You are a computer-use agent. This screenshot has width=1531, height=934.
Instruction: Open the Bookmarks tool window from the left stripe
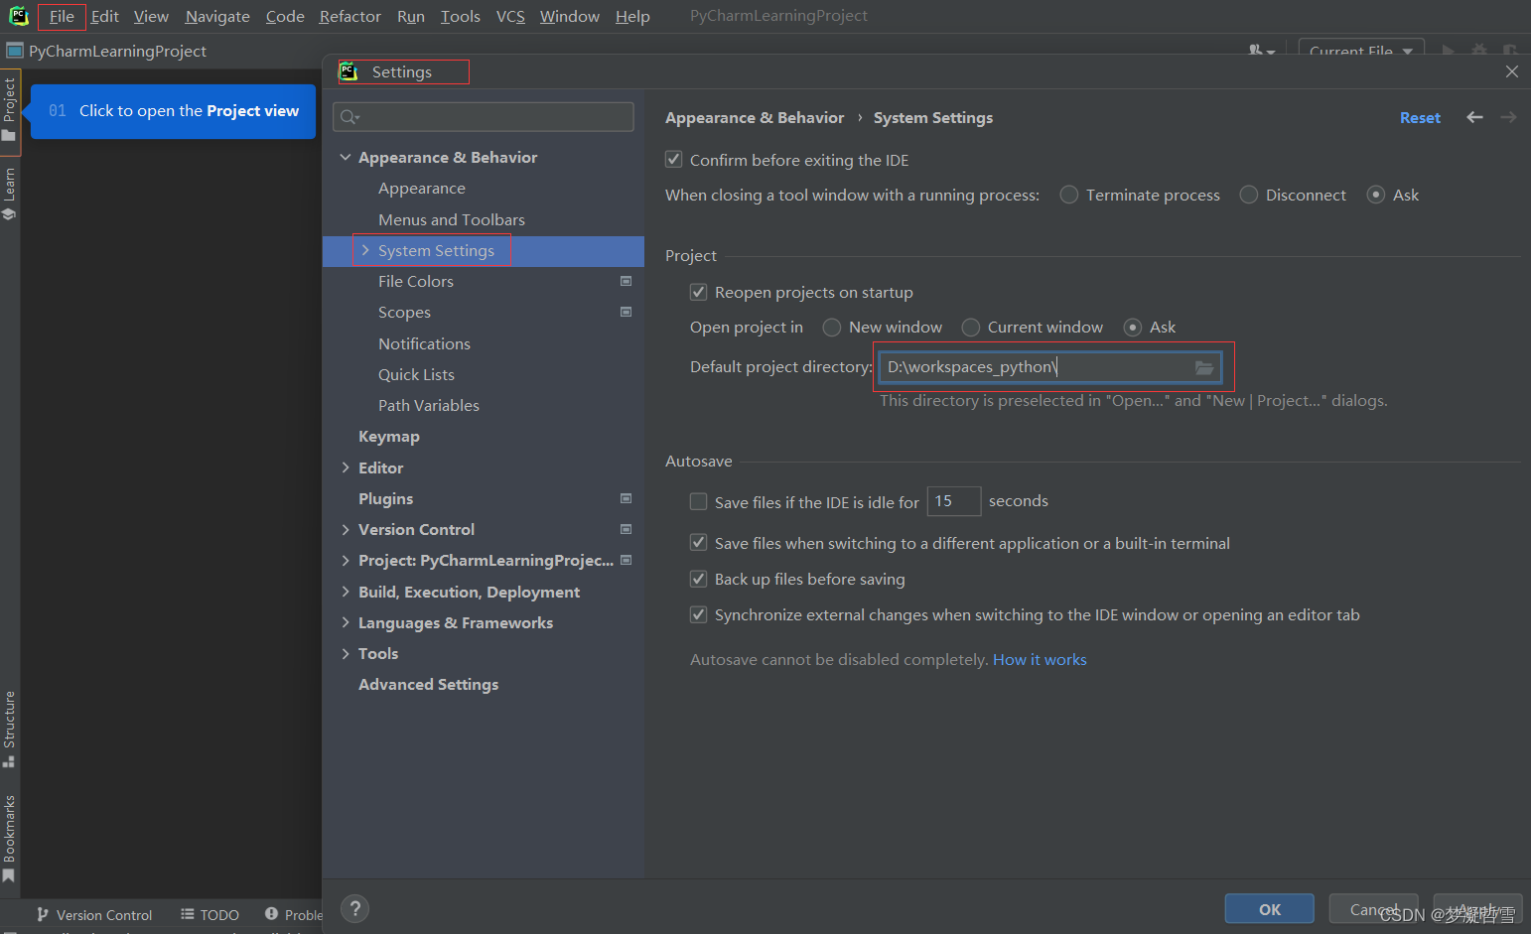10,839
